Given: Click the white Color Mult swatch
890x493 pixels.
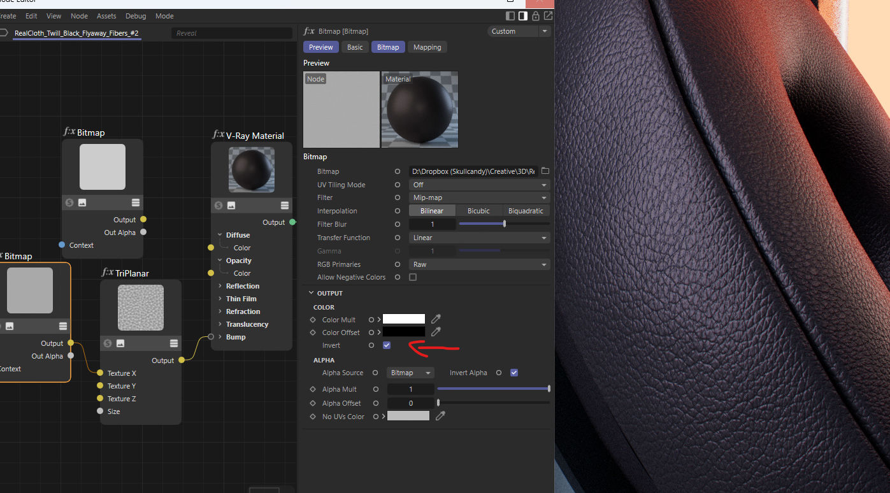Looking at the screenshot, I should pos(403,319).
